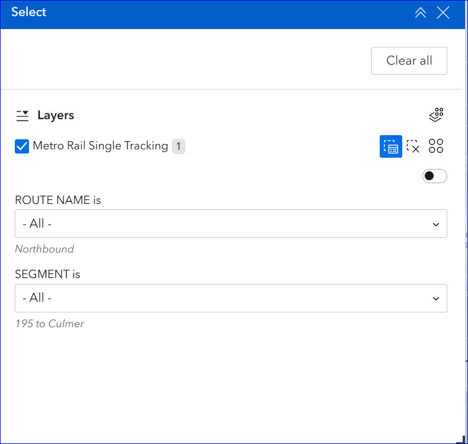
Task: Click the Select panel title
Action: (28, 12)
